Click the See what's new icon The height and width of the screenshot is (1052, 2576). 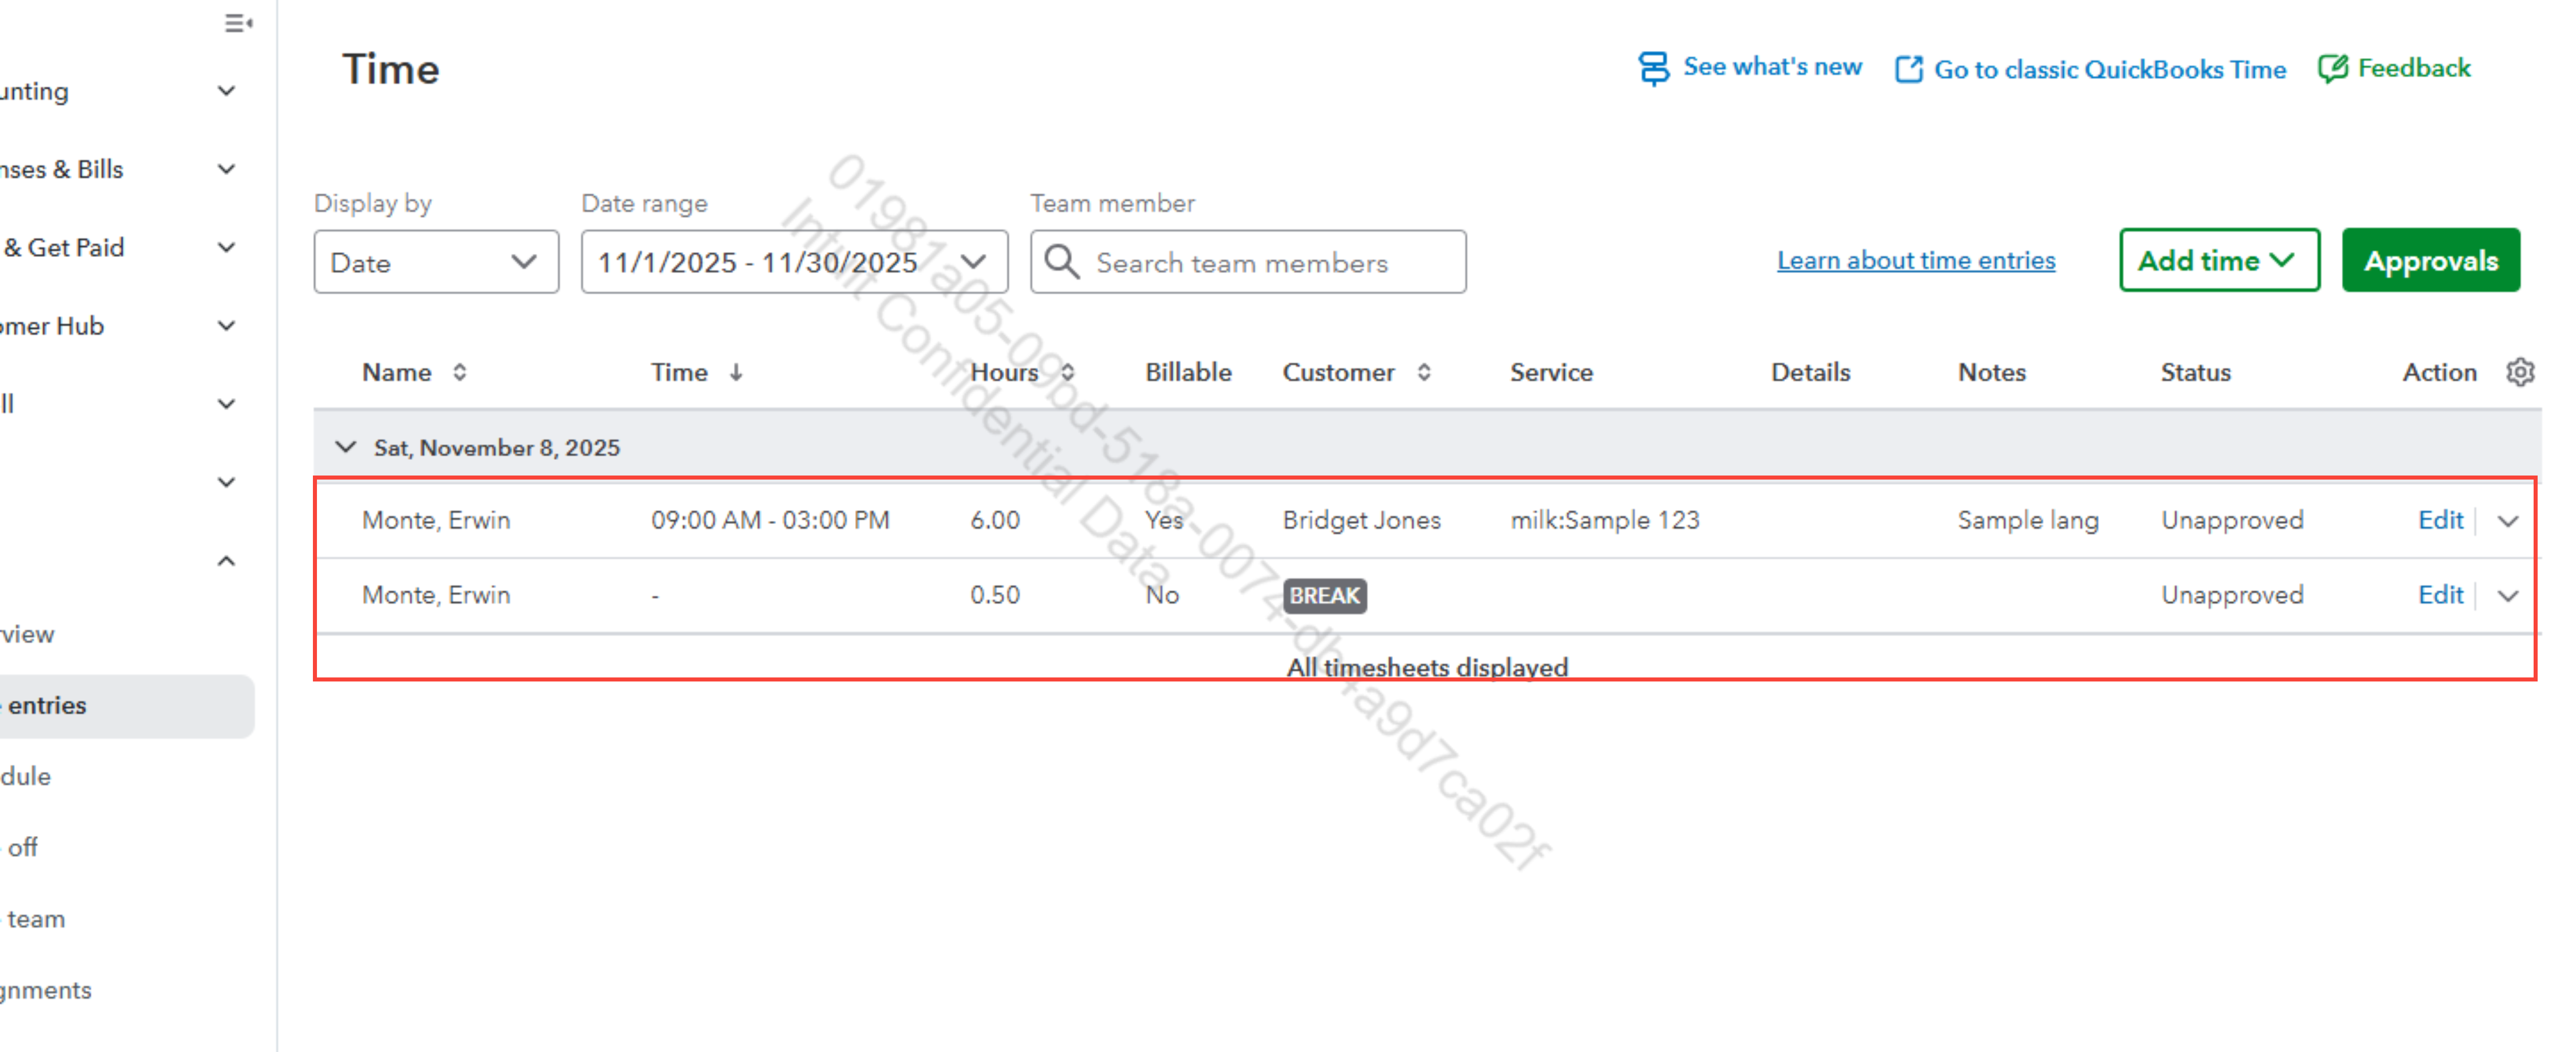[x=1653, y=68]
